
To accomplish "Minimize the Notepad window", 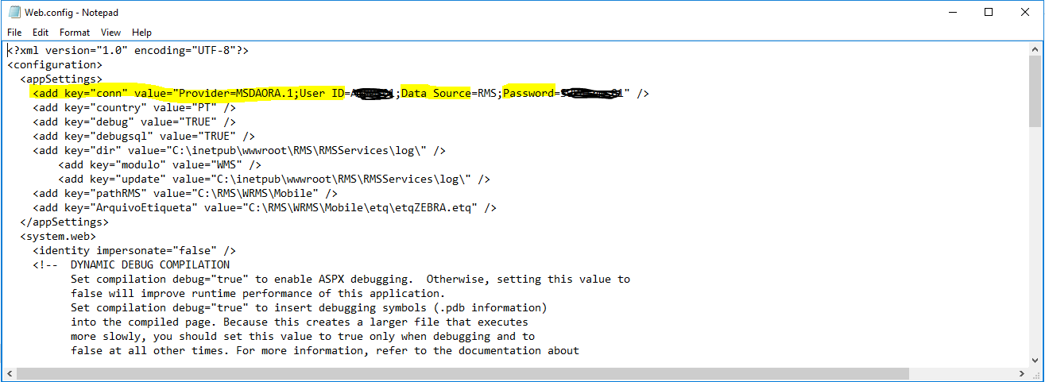I will pos(952,12).
